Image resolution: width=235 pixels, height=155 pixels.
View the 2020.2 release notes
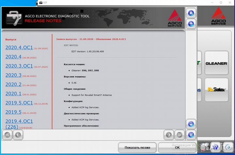pyautogui.click(x=13, y=84)
